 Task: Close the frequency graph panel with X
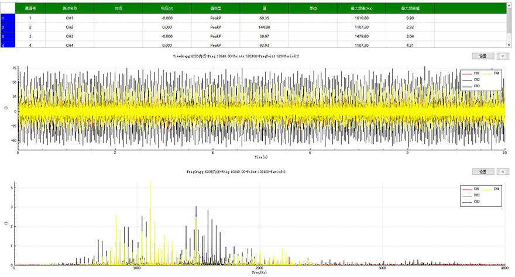pyautogui.click(x=503, y=172)
